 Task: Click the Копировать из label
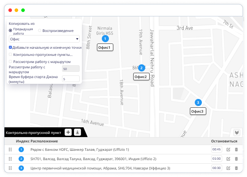(x=22, y=24)
